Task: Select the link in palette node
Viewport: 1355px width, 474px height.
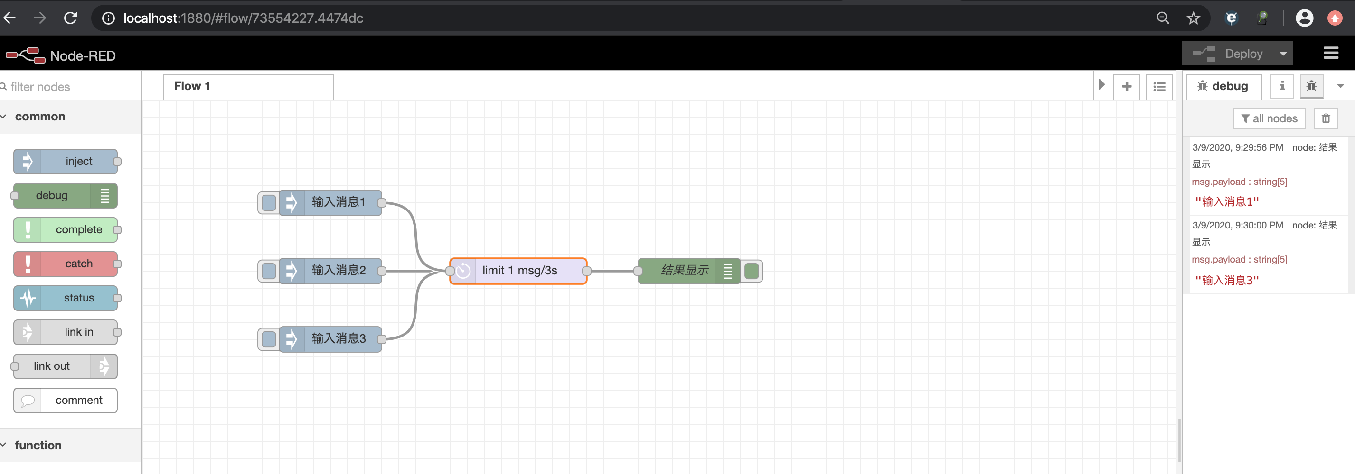Action: pos(65,332)
